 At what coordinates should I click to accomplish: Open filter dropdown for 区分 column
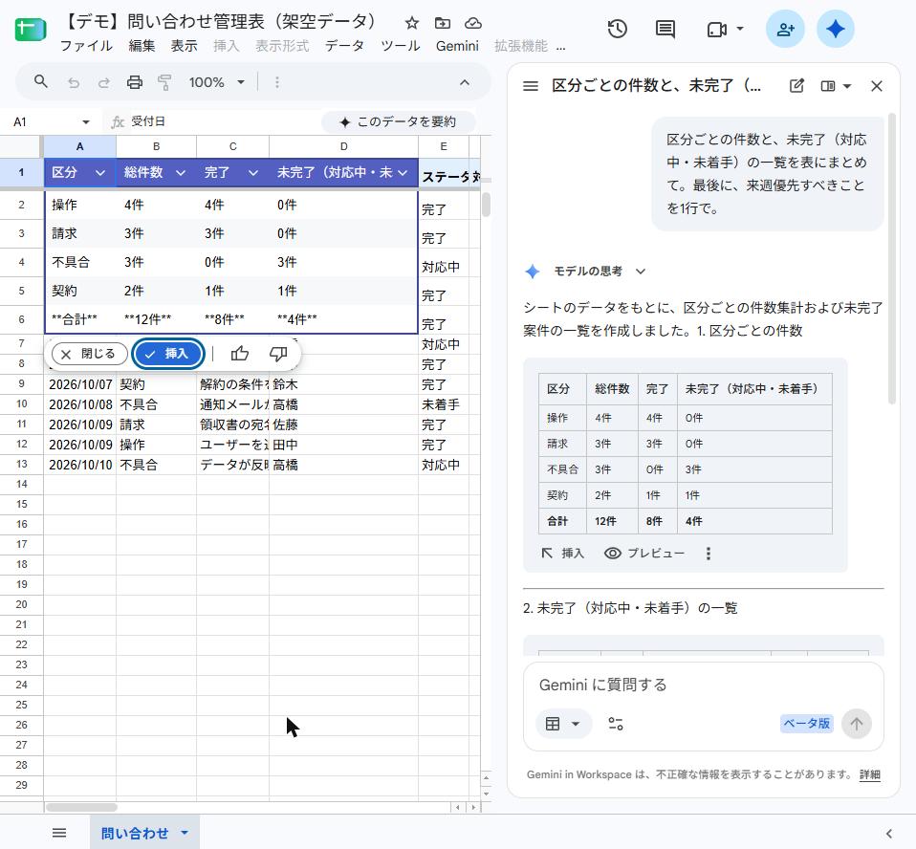[99, 173]
